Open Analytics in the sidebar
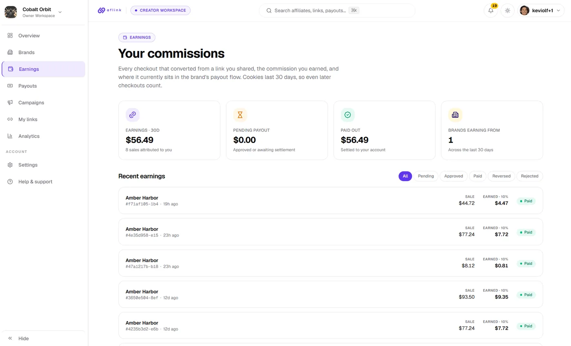 pyautogui.click(x=44, y=136)
